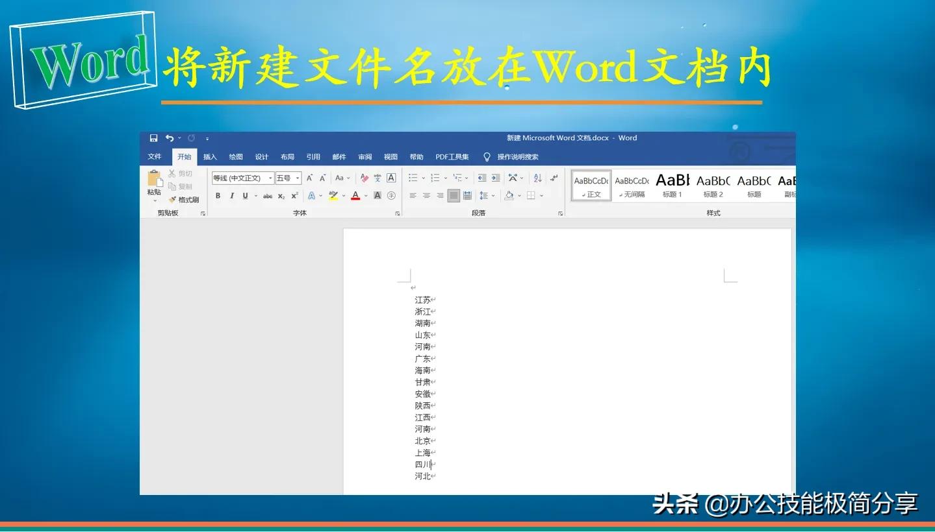The width and height of the screenshot is (935, 532).
Task: Apply the red font color
Action: 355,196
